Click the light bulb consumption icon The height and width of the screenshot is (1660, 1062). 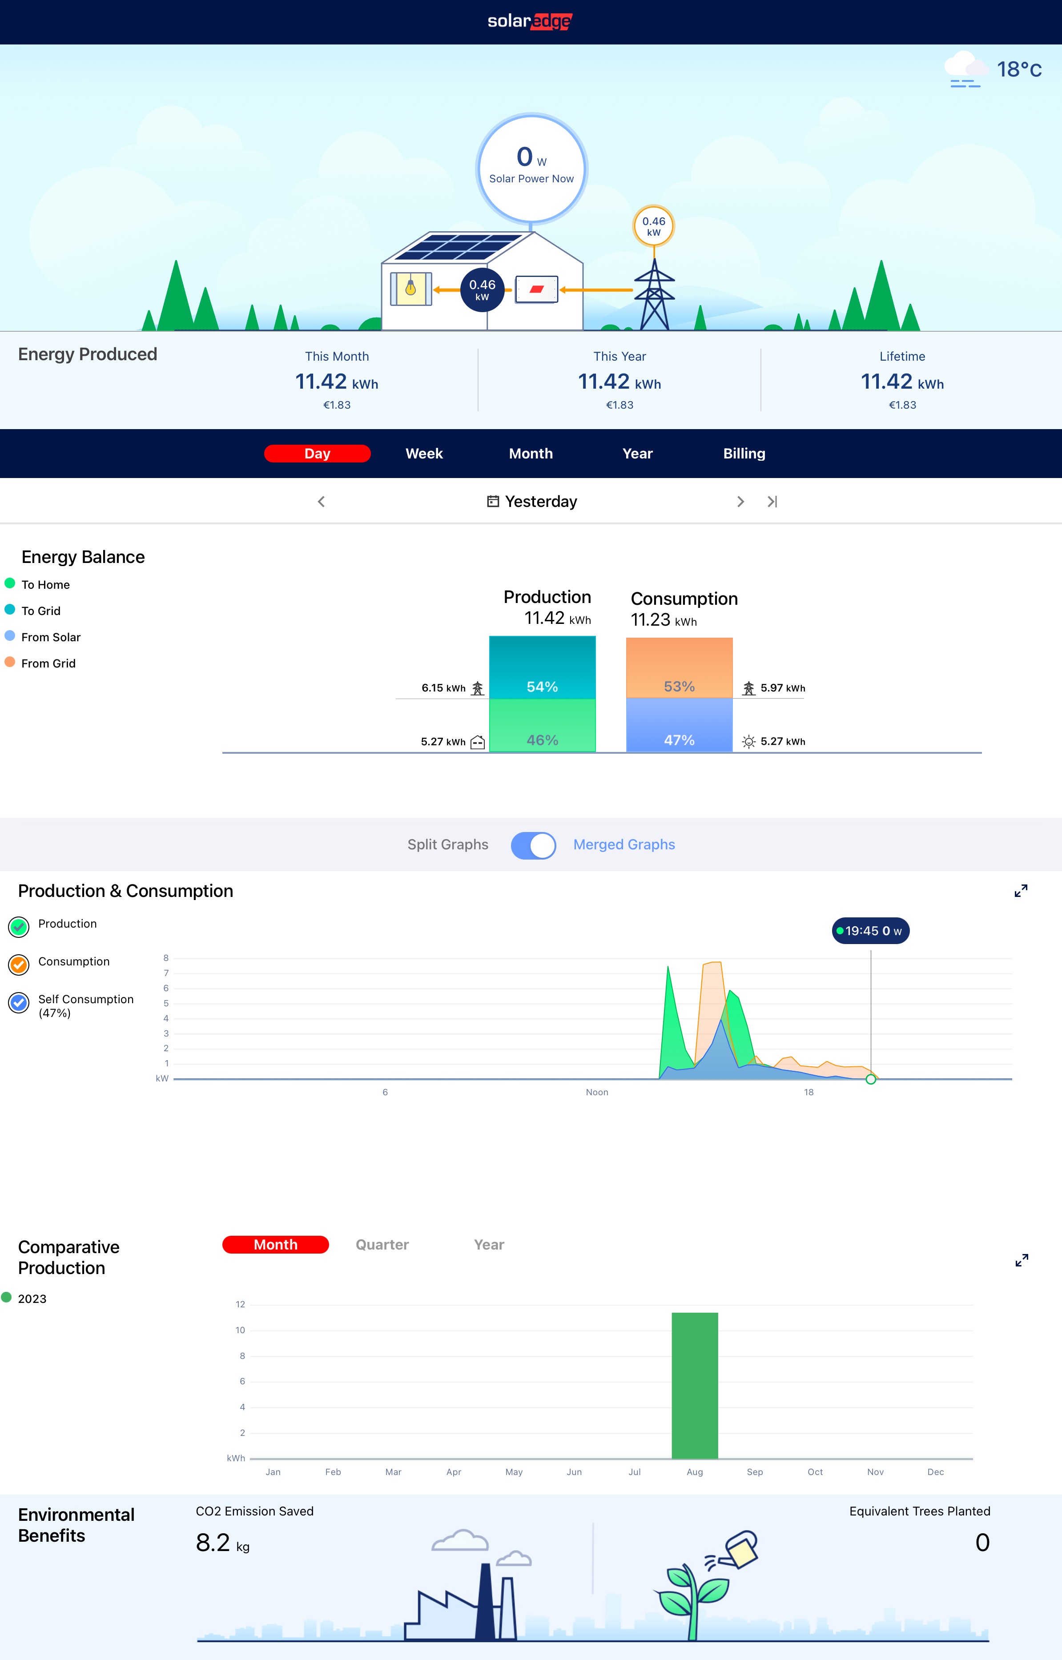(411, 288)
